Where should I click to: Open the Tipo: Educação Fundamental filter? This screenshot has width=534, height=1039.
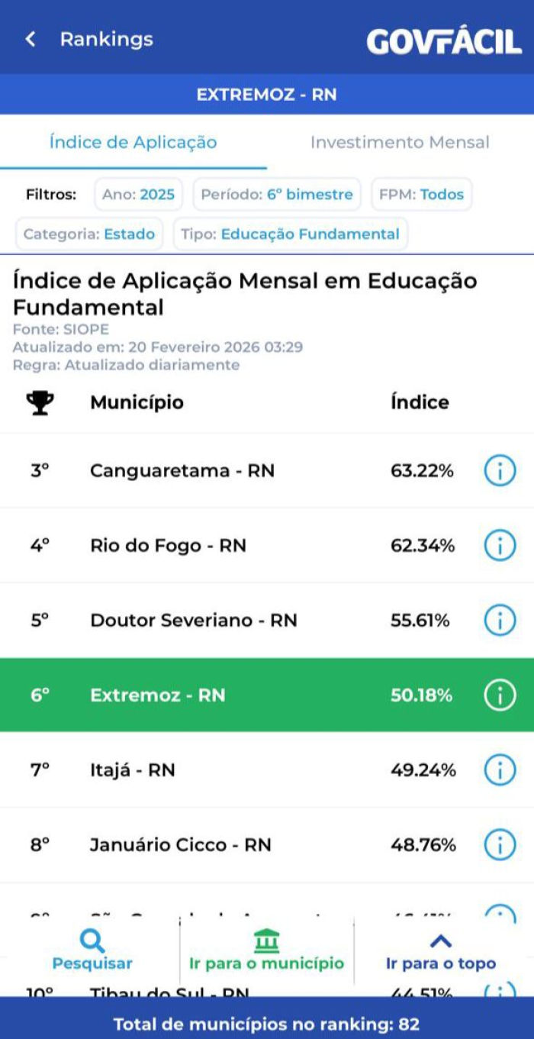click(290, 234)
